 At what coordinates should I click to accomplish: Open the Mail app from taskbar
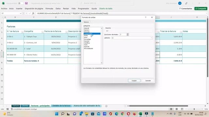(x=99, y=114)
